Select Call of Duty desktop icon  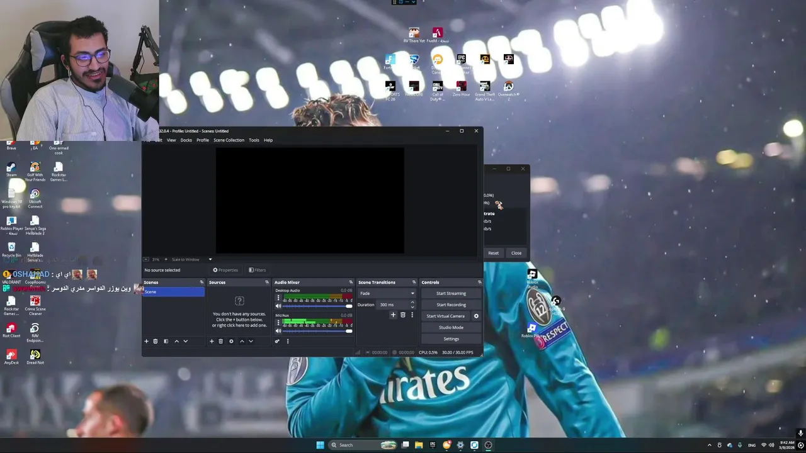[x=438, y=91]
